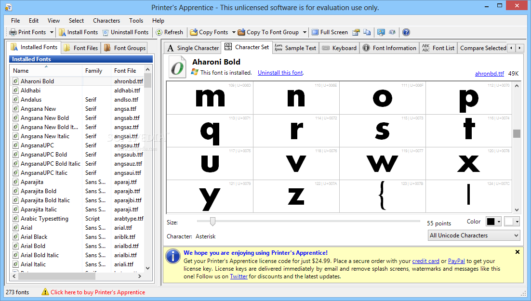Image resolution: width=531 pixels, height=301 pixels.
Task: Switch to the Font Groups tab
Action: 125,48
